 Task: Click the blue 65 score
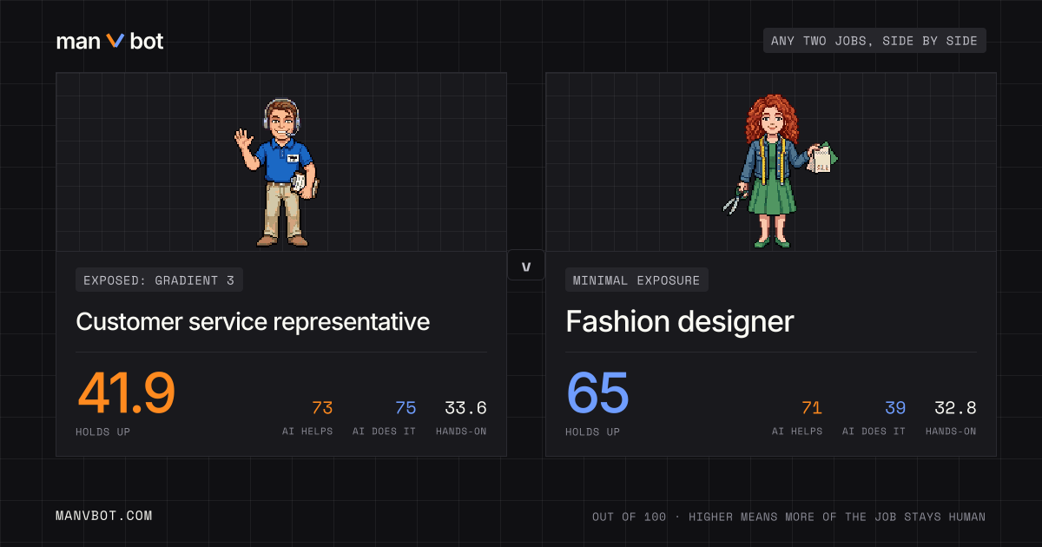coord(597,392)
